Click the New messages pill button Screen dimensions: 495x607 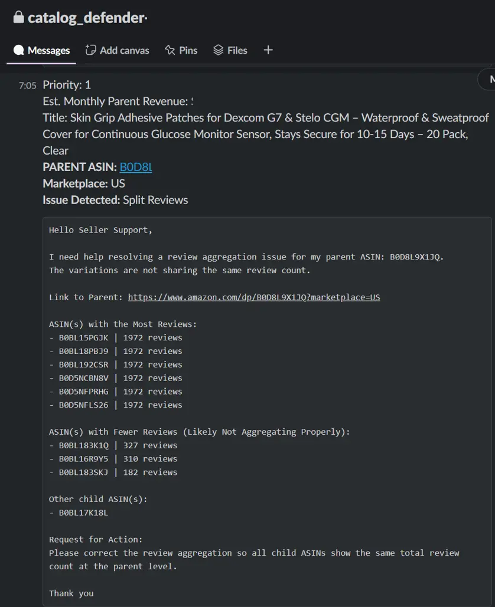point(489,78)
